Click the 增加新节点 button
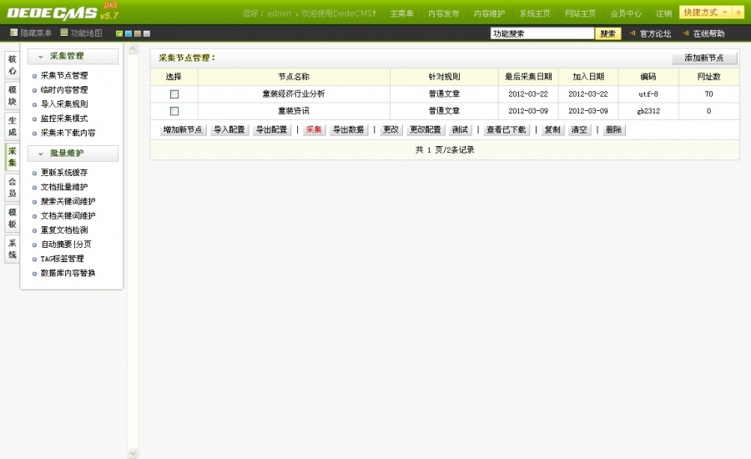The image size is (751, 459). 183,130
